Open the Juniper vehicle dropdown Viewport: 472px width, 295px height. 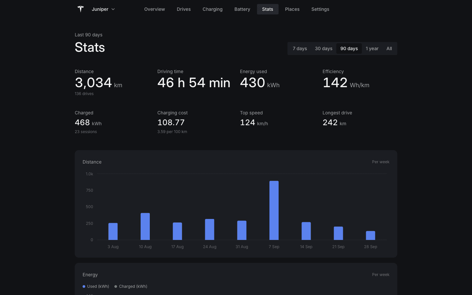click(103, 9)
